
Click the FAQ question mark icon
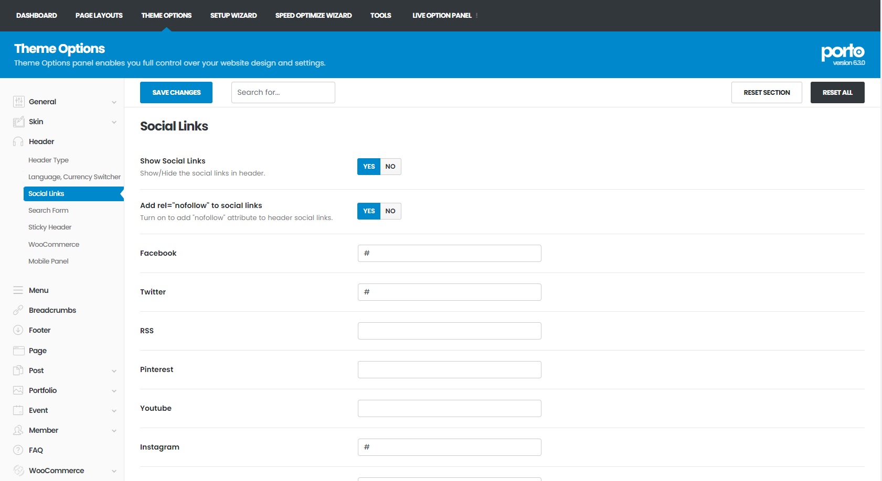pyautogui.click(x=18, y=450)
